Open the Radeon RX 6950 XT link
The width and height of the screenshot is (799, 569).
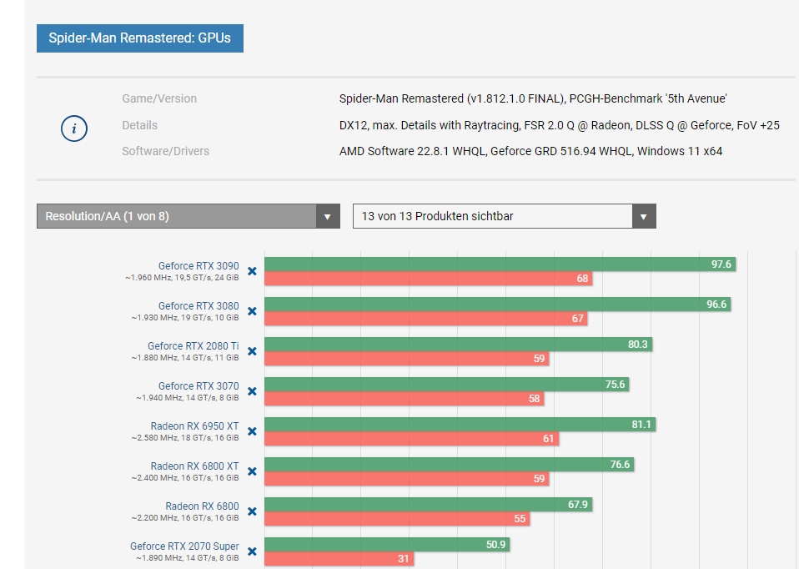[194, 425]
